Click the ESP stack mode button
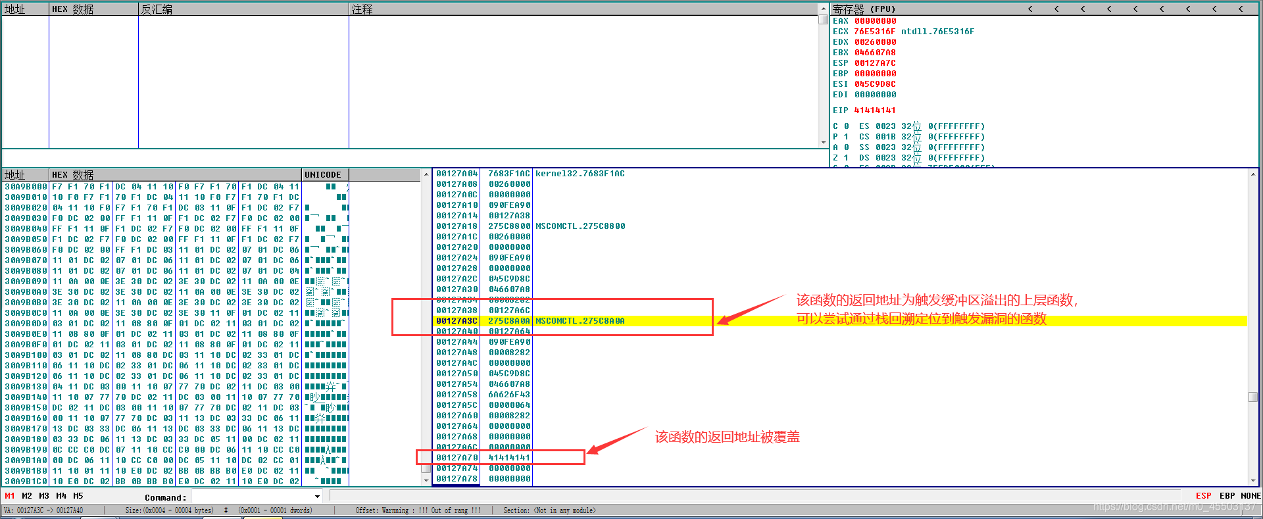Image resolution: width=1263 pixels, height=519 pixels. pyautogui.click(x=1204, y=496)
